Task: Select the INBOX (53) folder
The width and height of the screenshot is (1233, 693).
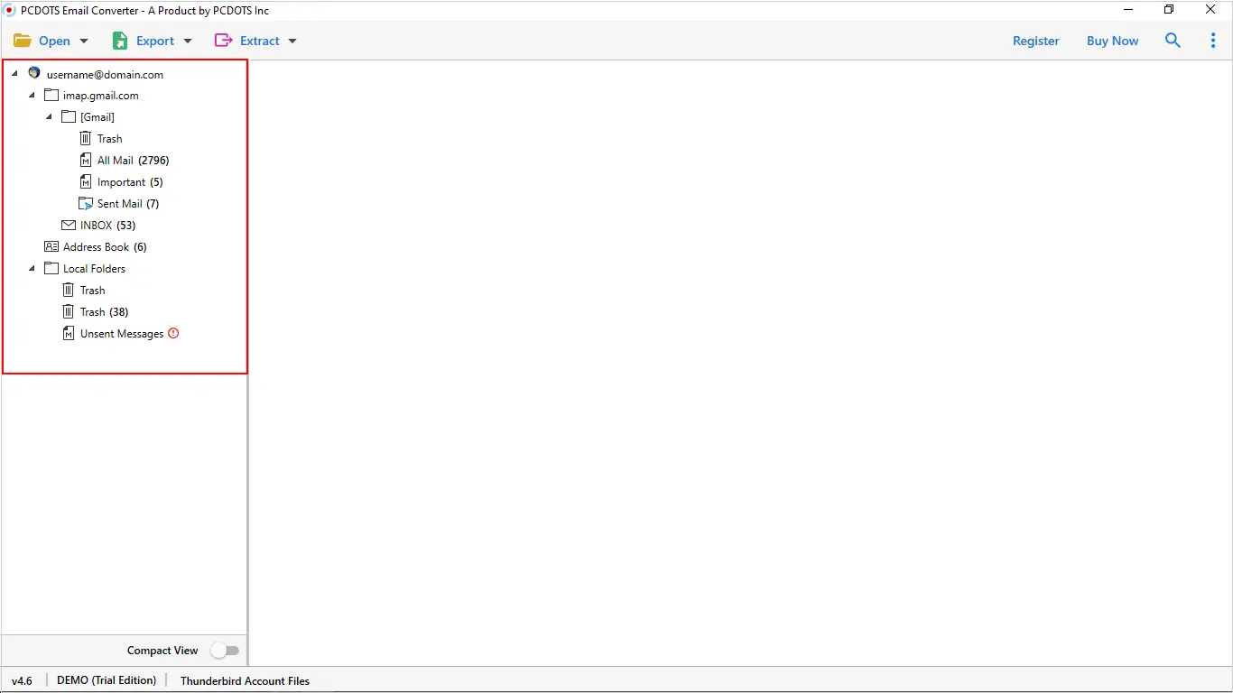Action: click(x=108, y=226)
